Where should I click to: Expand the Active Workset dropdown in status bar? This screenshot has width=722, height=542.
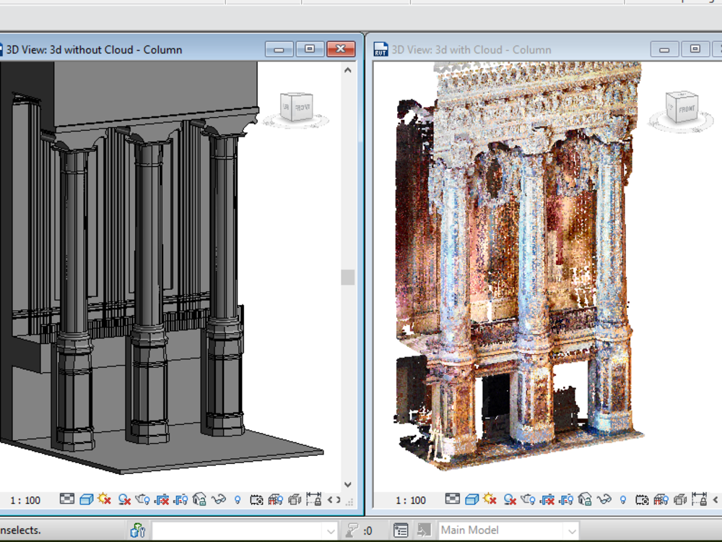click(x=331, y=531)
